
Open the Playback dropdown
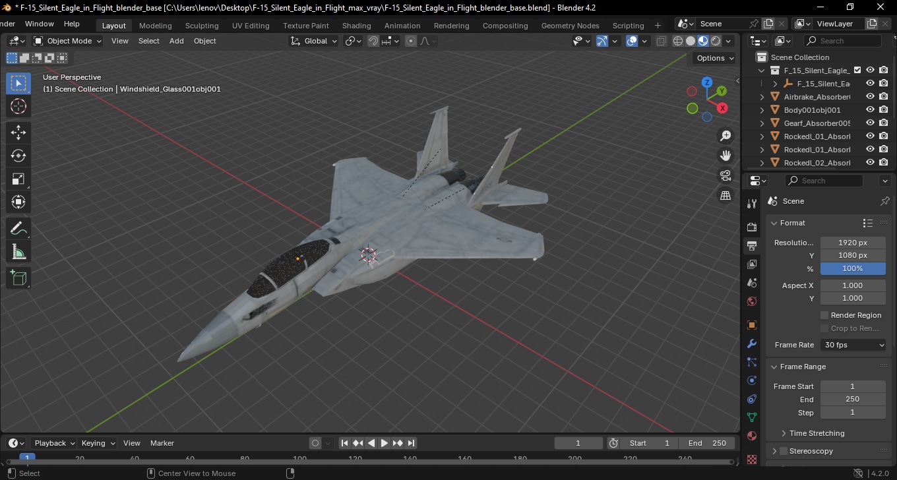53,443
